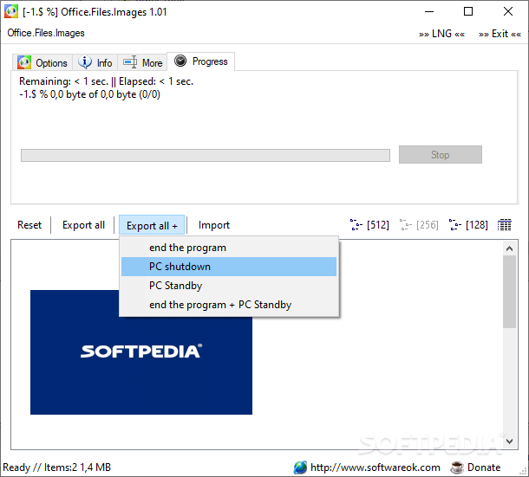The height and width of the screenshot is (477, 529).
Task: Click the Options tab icon
Action: pyautogui.click(x=24, y=62)
